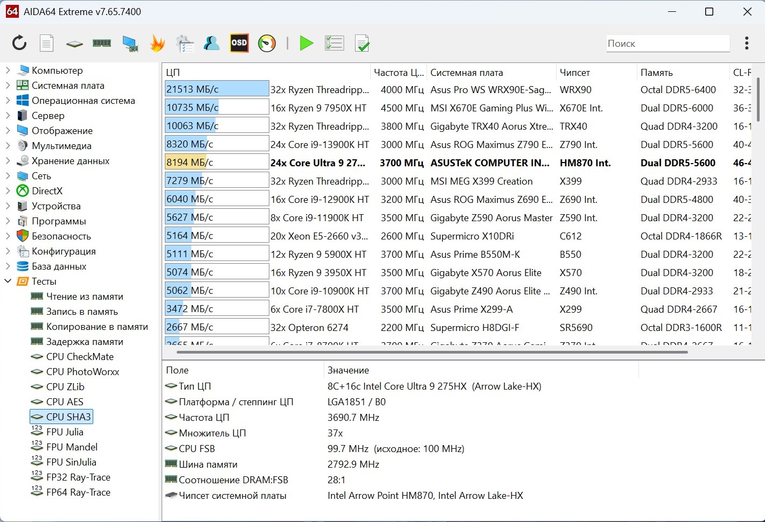Image resolution: width=765 pixels, height=522 pixels.
Task: Click the Память column header
Action: [656, 73]
